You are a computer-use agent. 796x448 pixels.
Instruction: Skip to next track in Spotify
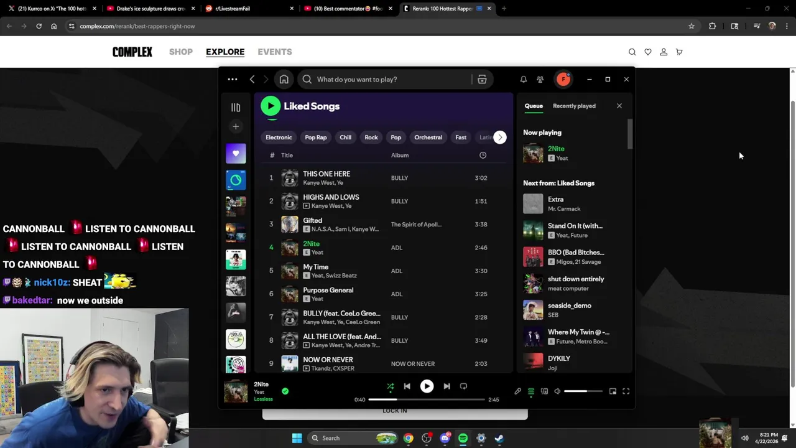click(447, 386)
